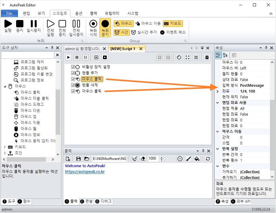Click categorized view icon in properties

pyautogui.click(x=218, y=55)
